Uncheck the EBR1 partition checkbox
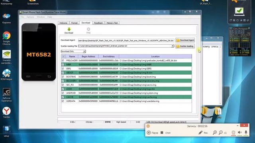Image resolution: width=255 pixels, height=143 pixels. [x=63, y=69]
